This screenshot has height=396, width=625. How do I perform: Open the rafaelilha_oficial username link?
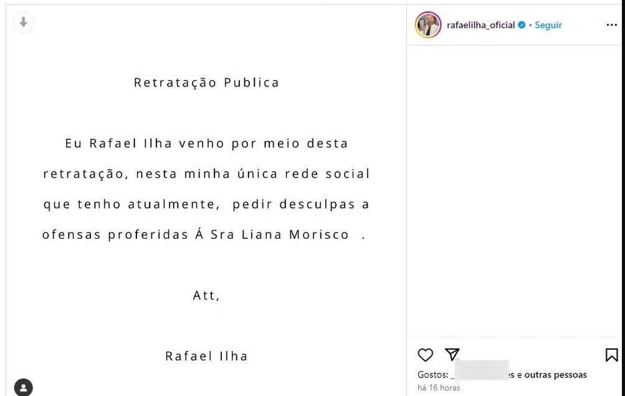480,26
